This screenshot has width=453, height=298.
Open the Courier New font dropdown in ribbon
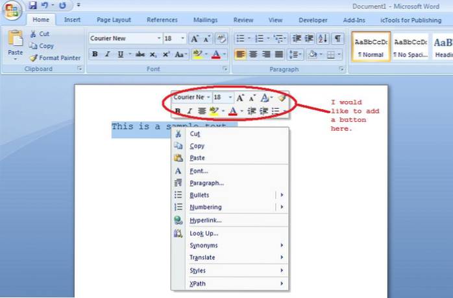[x=158, y=39]
